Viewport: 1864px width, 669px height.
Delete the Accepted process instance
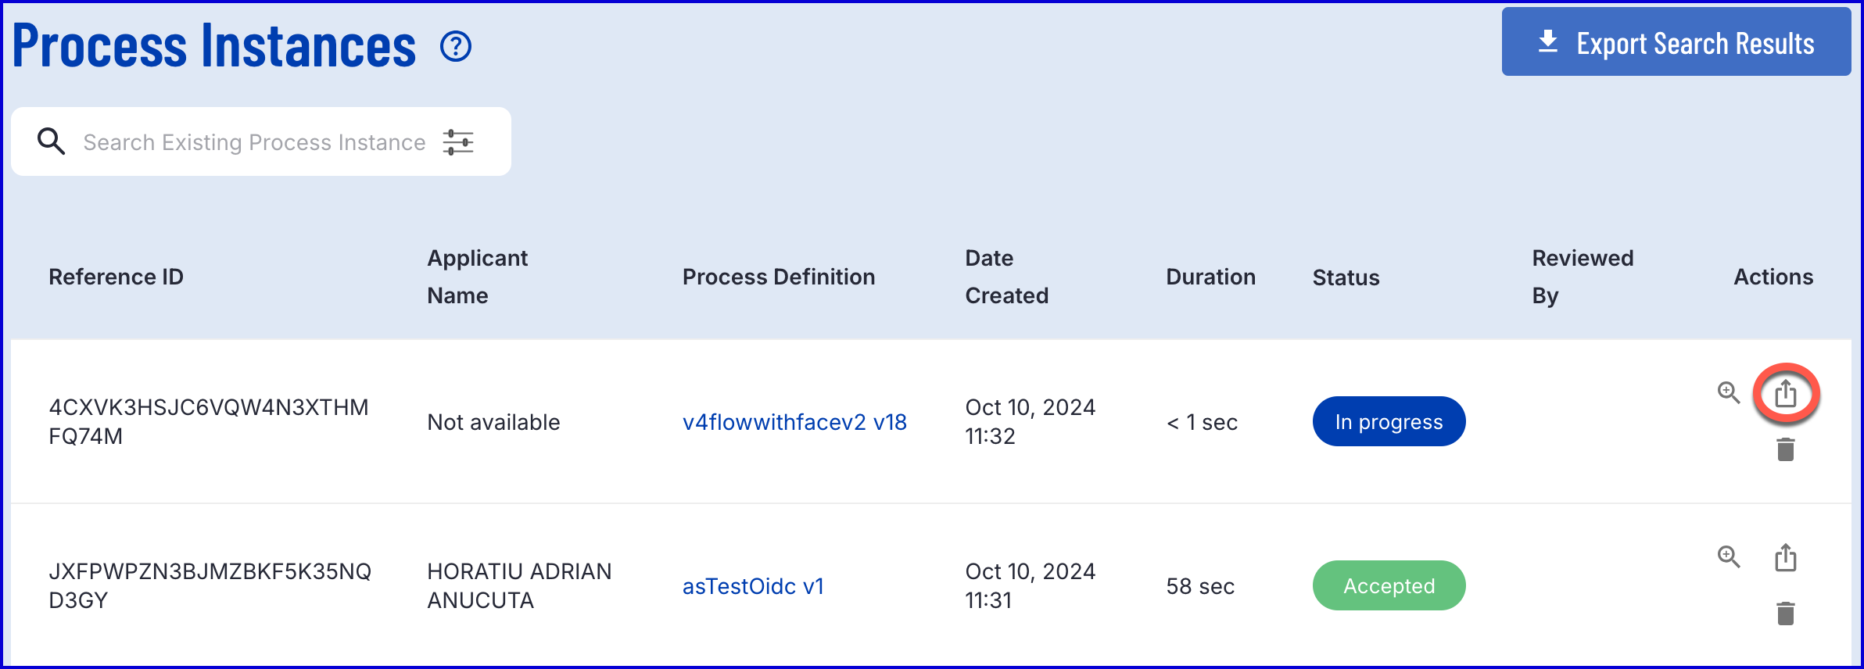tap(1786, 614)
